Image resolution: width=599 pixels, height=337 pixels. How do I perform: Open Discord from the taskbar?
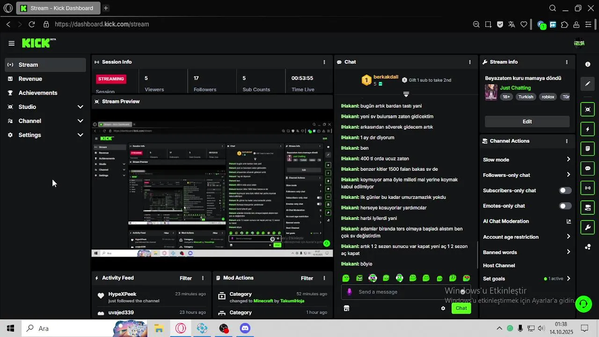tap(245, 329)
